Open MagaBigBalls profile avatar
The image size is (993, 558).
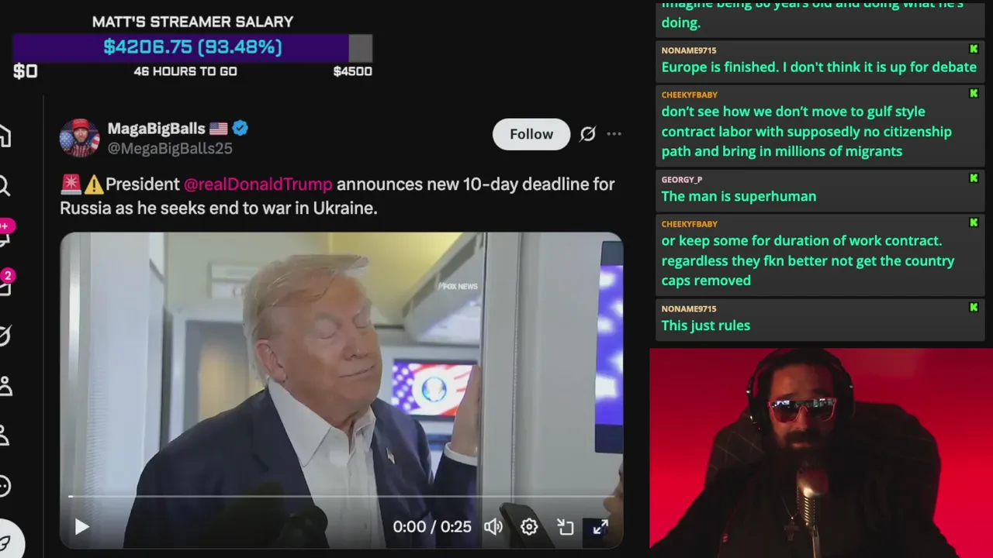coord(80,138)
